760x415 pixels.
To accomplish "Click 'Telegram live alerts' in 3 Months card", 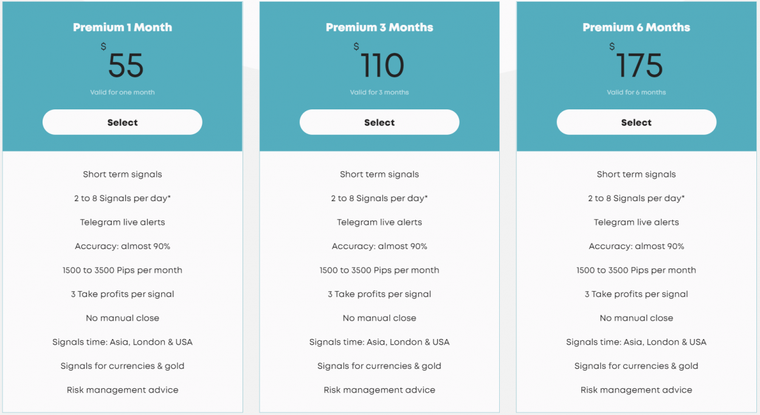I will pos(379,222).
